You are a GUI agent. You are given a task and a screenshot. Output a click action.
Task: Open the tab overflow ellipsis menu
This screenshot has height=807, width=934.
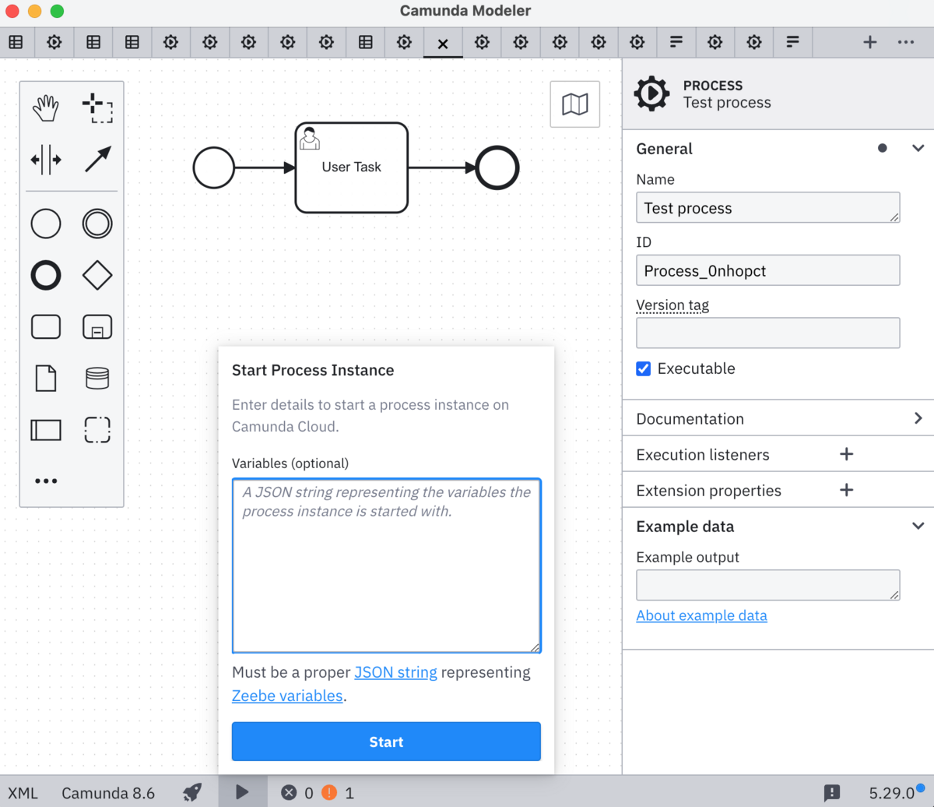point(906,42)
